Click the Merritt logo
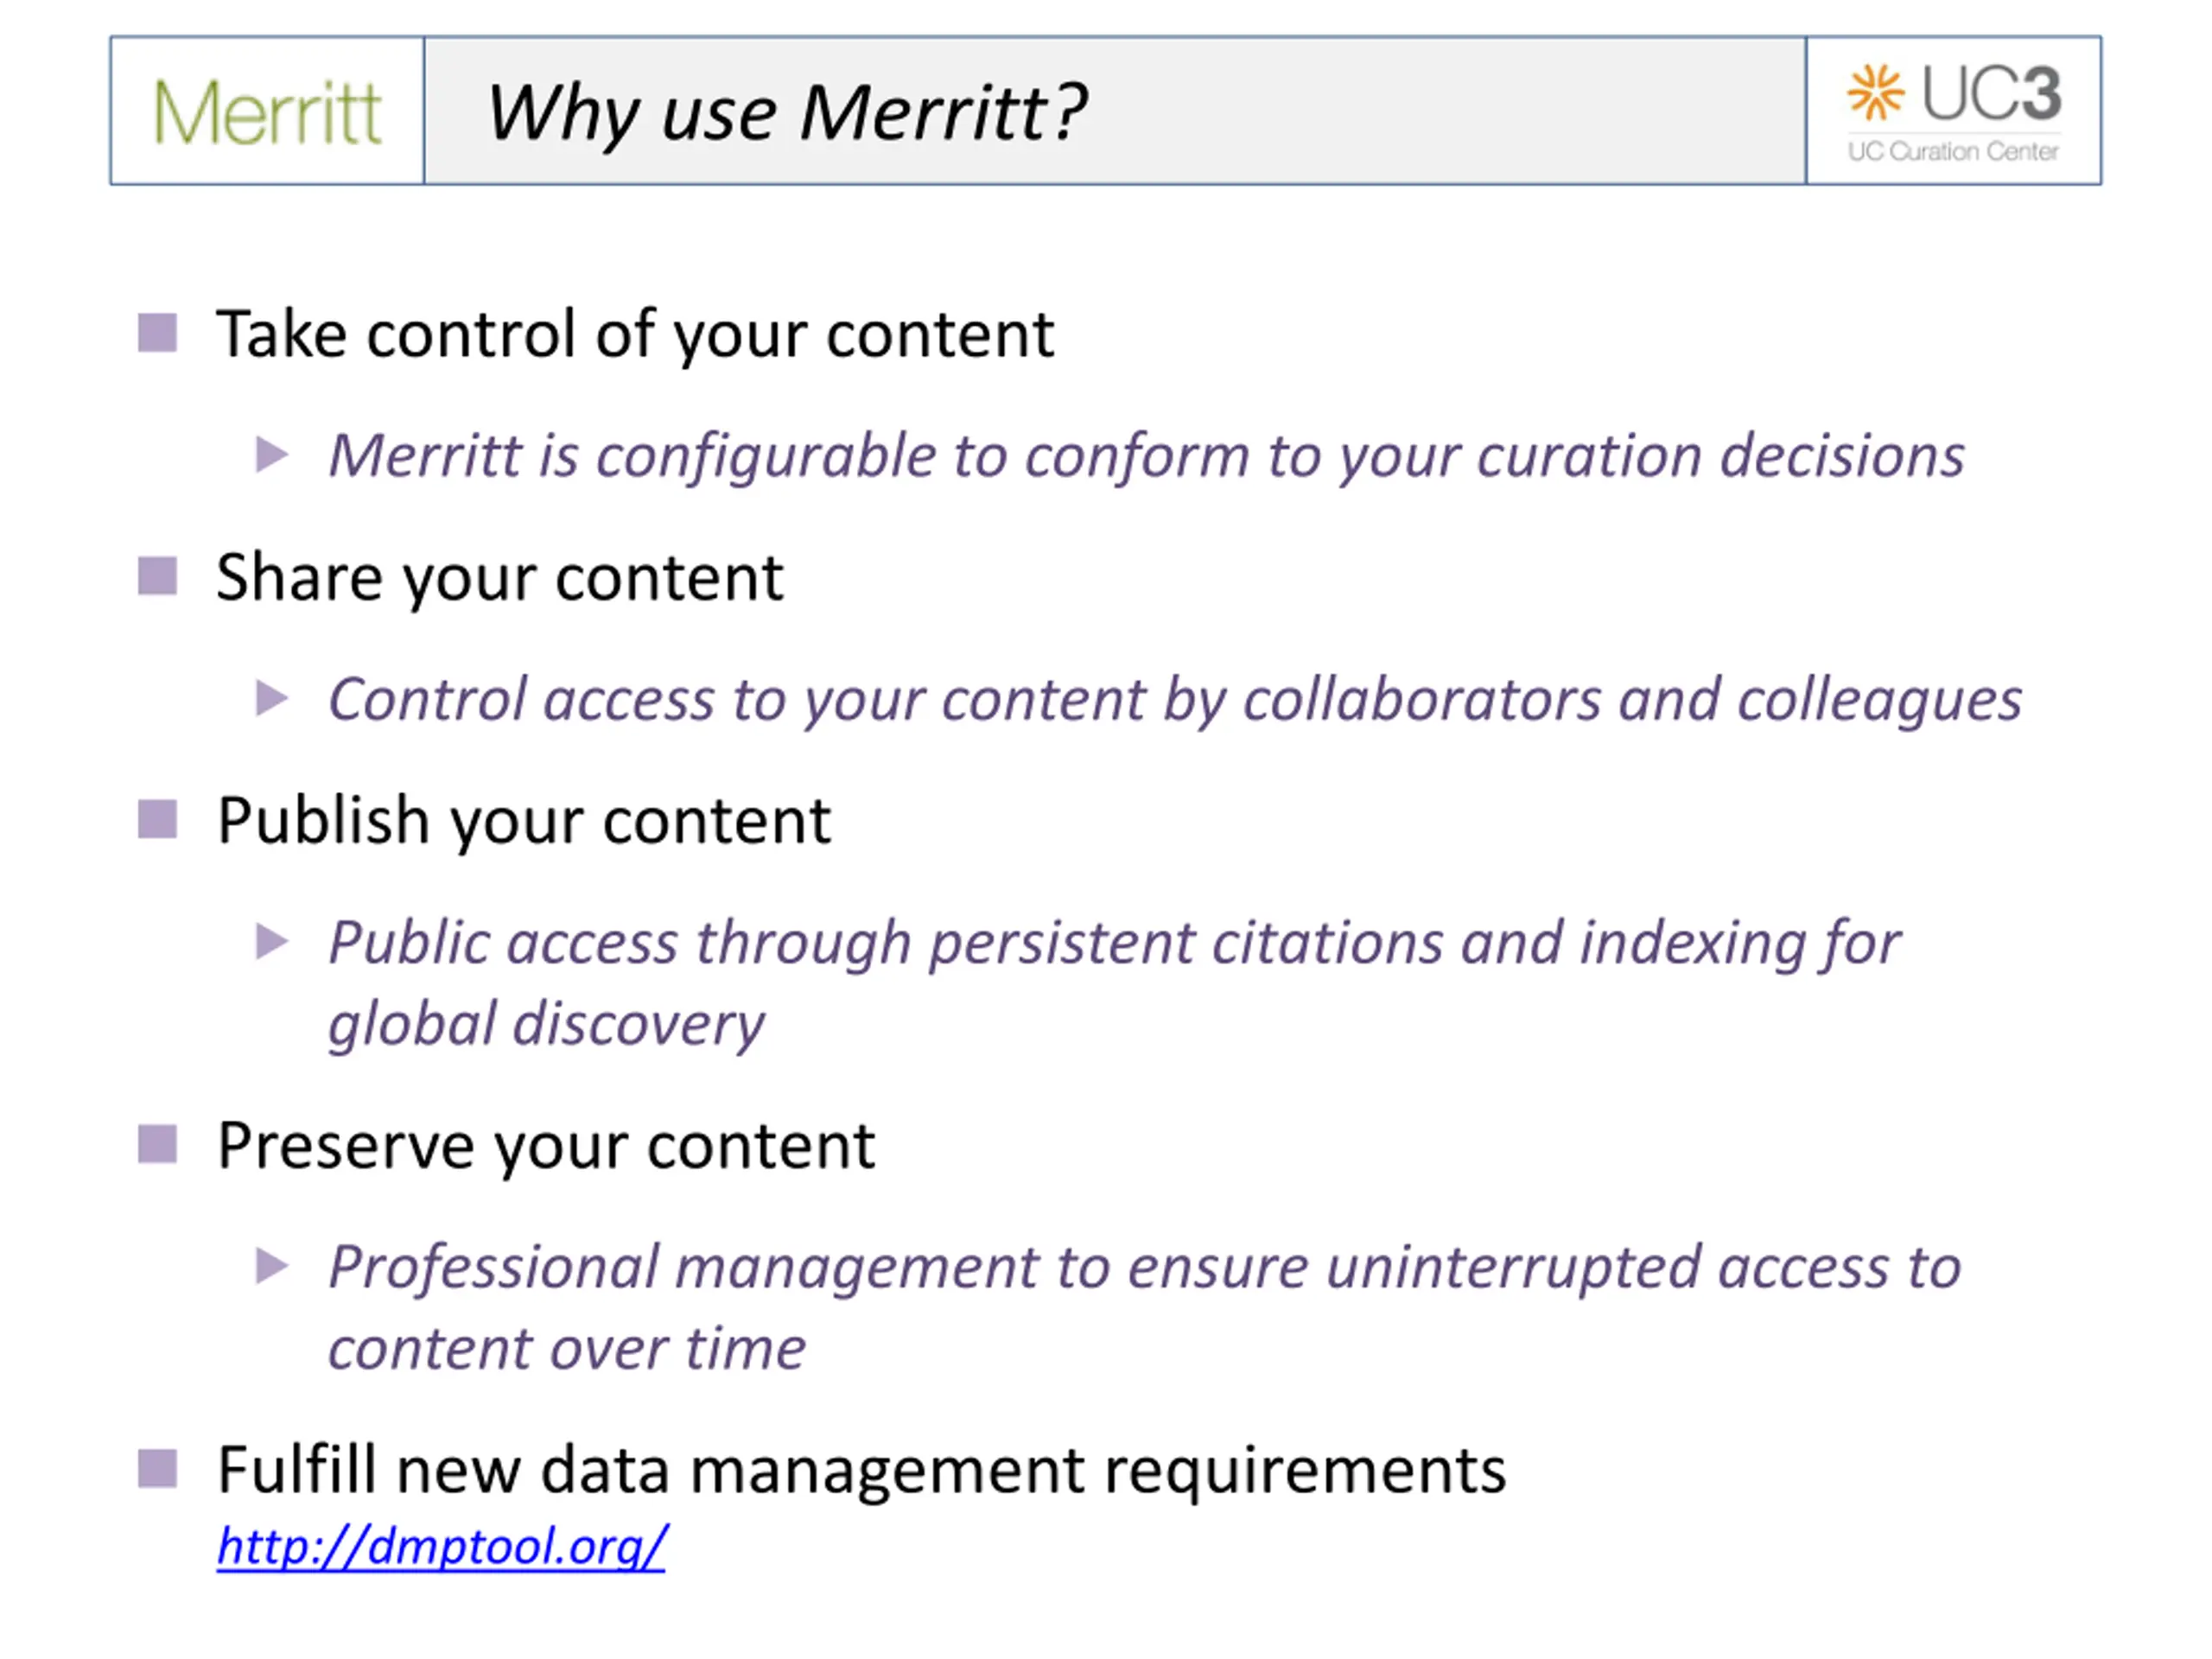This screenshot has height=1659, width=2212. pos(267,112)
